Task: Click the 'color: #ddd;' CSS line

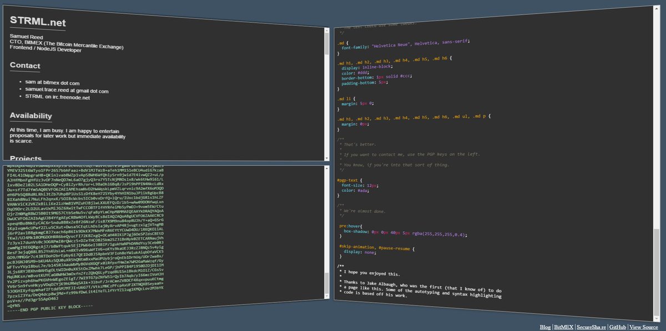Action: pos(356,73)
